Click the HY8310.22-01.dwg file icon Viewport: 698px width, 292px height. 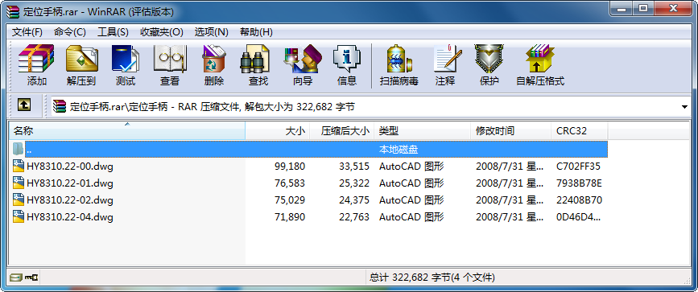point(19,183)
